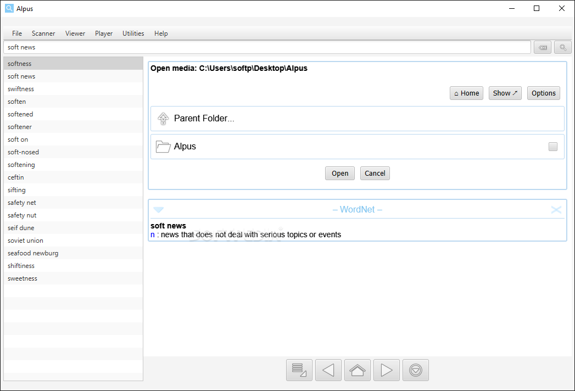
Task: Click the Parent Folder... row
Action: tap(358, 119)
